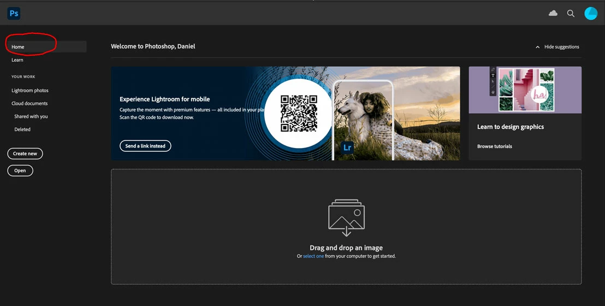
Task: Click Browse tutorials link
Action: [495, 146]
